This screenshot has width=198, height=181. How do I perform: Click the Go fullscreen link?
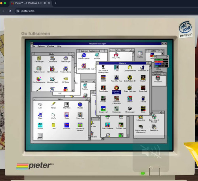coord(36,33)
